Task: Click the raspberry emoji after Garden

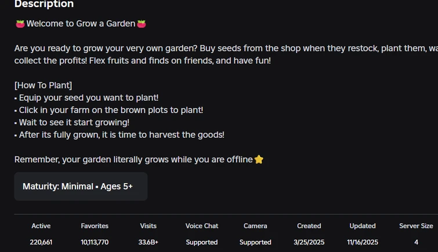Action: [142, 24]
